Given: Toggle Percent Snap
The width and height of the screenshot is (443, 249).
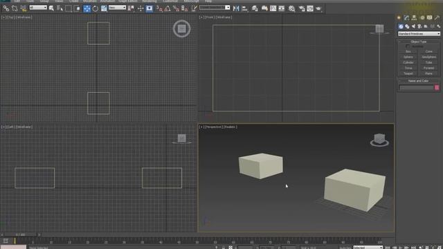Looking at the screenshot, I should [x=177, y=9].
